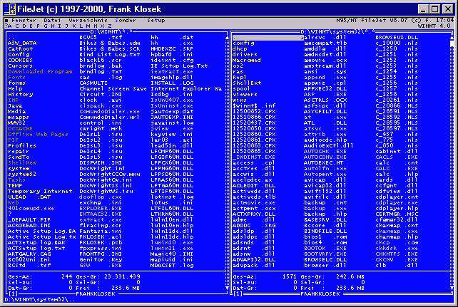
Task: Switch to drive Z in drive bar
Action: (x=110, y=26)
